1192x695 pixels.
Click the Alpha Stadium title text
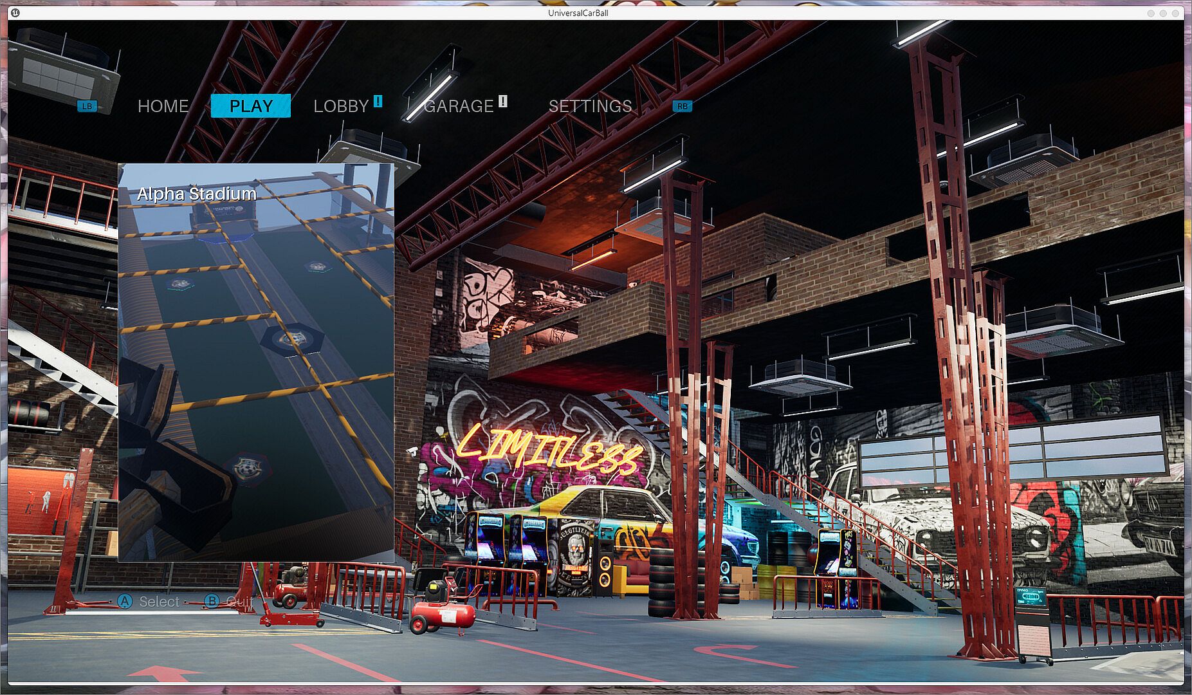click(197, 194)
